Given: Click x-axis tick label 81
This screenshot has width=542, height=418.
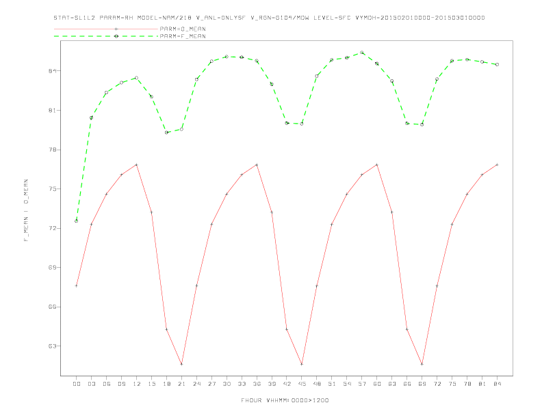Looking at the screenshot, I should point(482,384).
